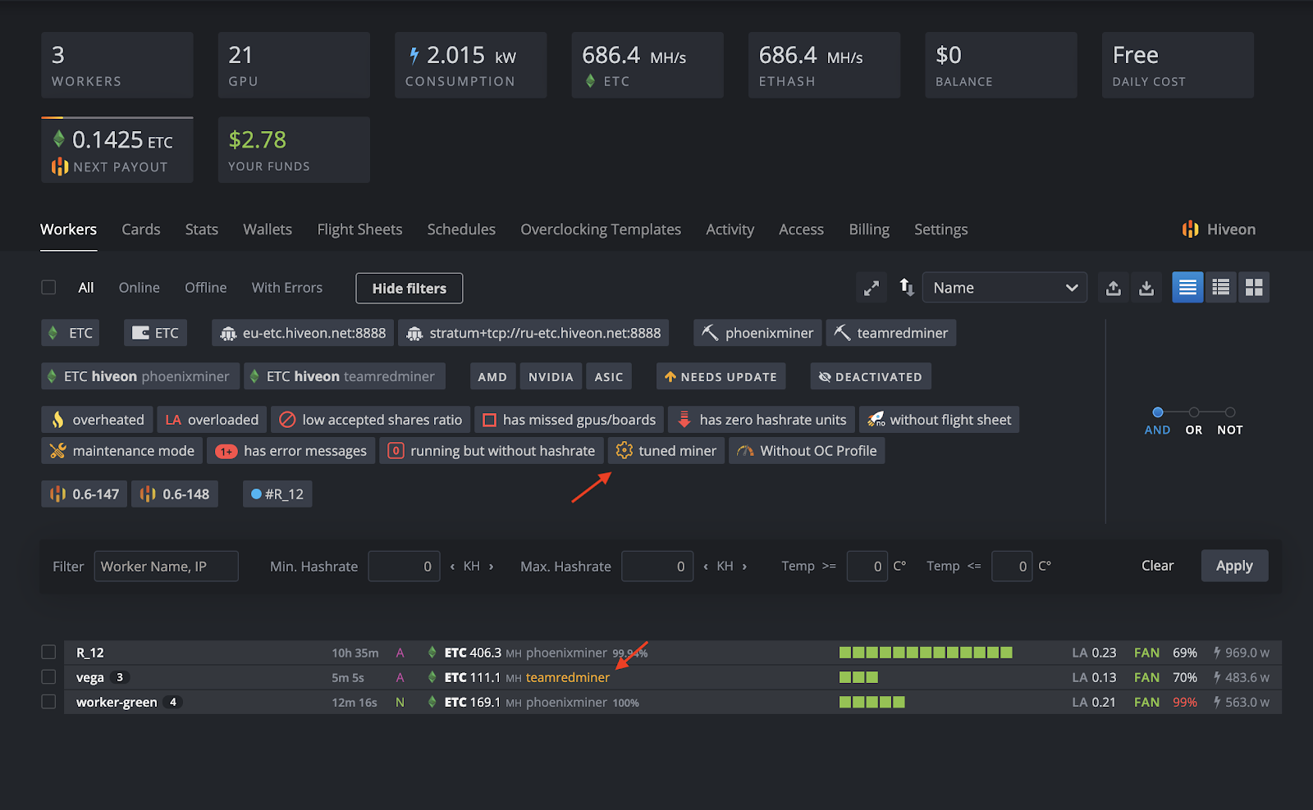Toggle the AMD filter
The width and height of the screenshot is (1313, 810).
[492, 376]
